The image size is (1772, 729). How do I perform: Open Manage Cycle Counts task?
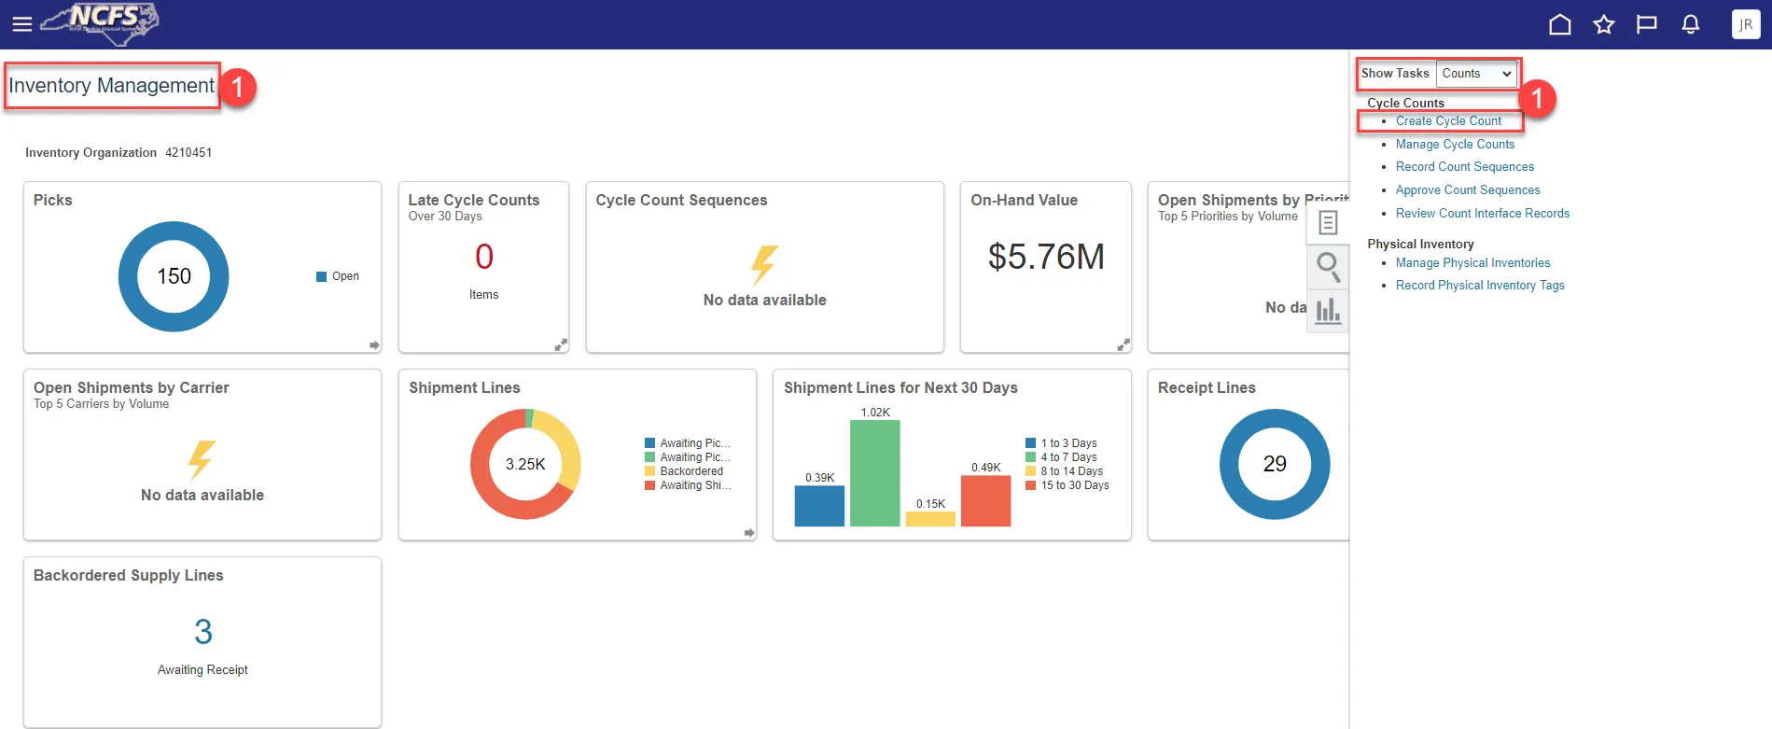[1455, 145]
